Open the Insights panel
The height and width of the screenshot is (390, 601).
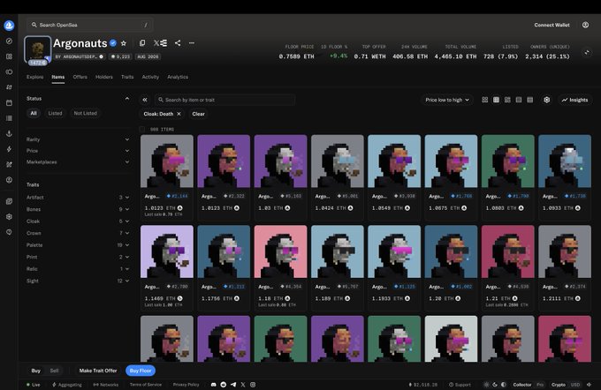pos(574,100)
